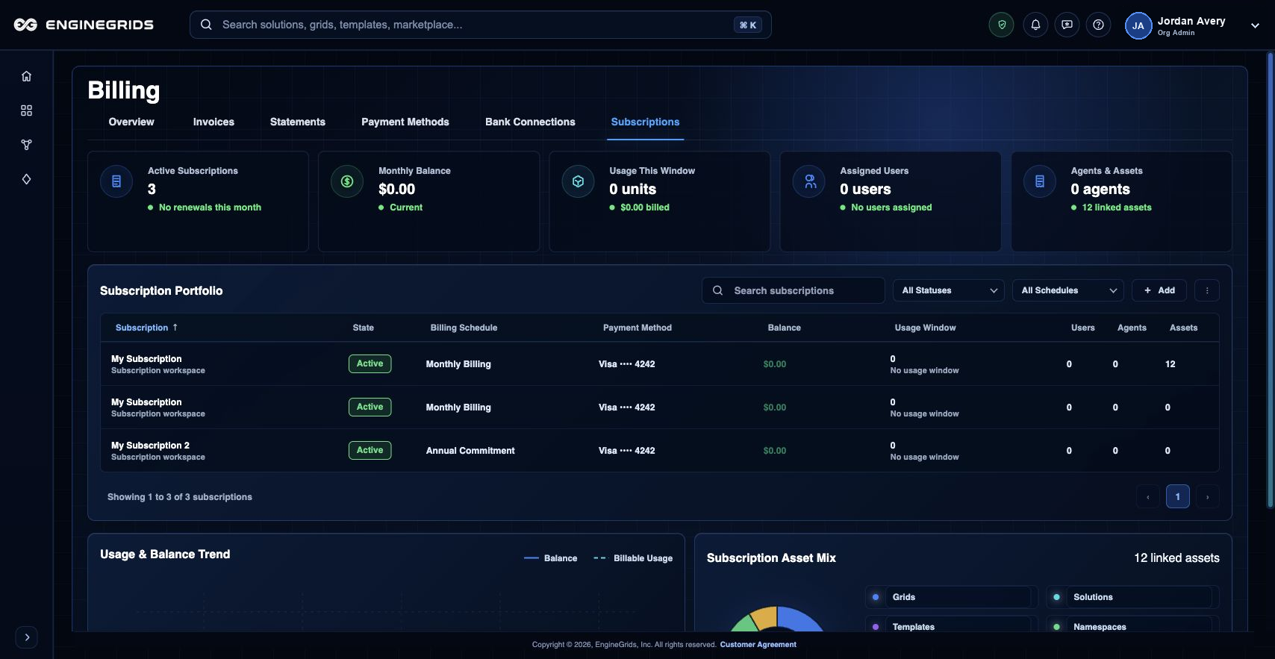This screenshot has height=659, width=1275.
Task: Open the feedback chat icon
Action: pyautogui.click(x=1067, y=25)
